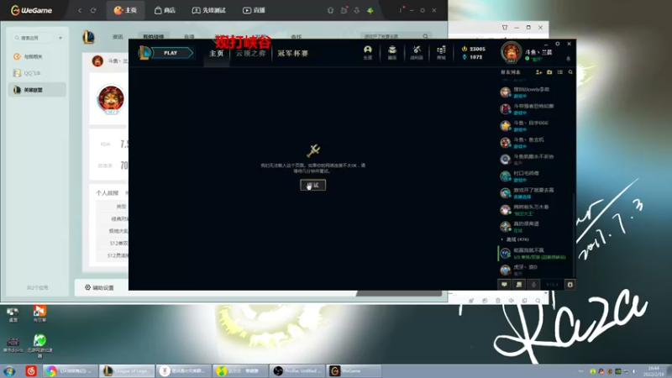Select QQ飞车 in WeGame sidebar
Viewport: 672px width, 378px height.
pos(37,73)
